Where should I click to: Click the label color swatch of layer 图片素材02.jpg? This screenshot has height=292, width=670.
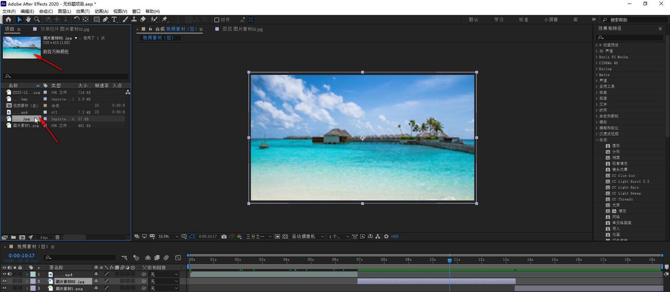tap(33, 281)
